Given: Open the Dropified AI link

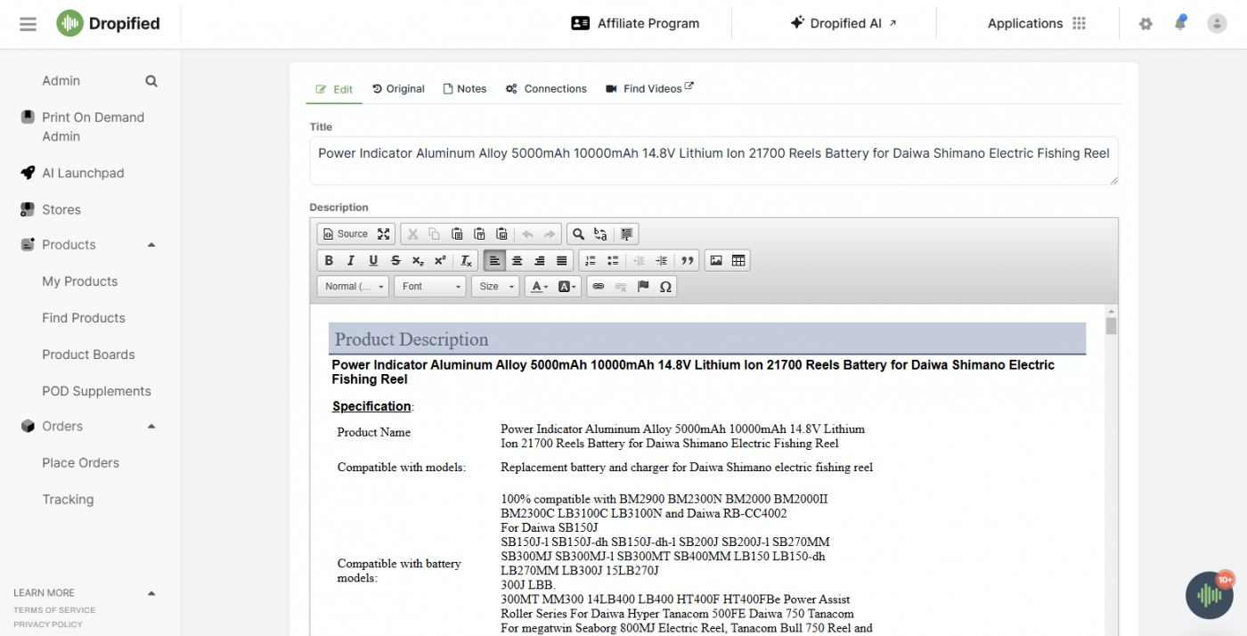Looking at the screenshot, I should pyautogui.click(x=844, y=24).
